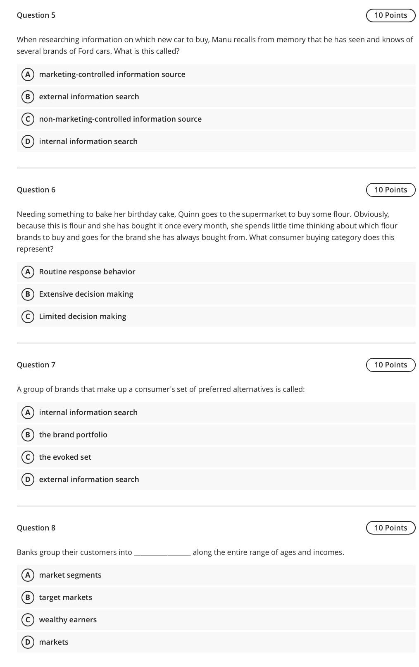419x667 pixels.
Task: Select answer D internal information search for Question 5
Action: 88,142
